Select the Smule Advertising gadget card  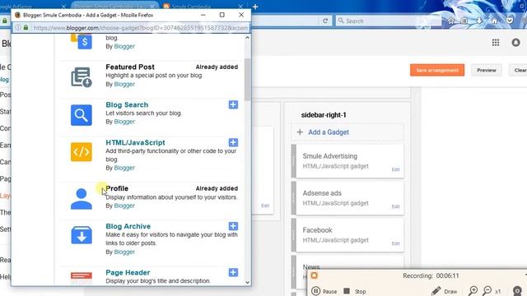click(347, 161)
